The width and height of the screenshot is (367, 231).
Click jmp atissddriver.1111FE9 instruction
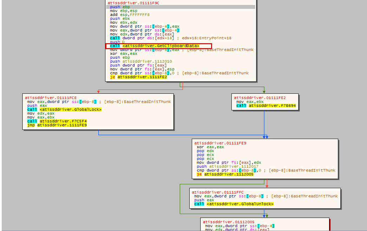pos(57,125)
